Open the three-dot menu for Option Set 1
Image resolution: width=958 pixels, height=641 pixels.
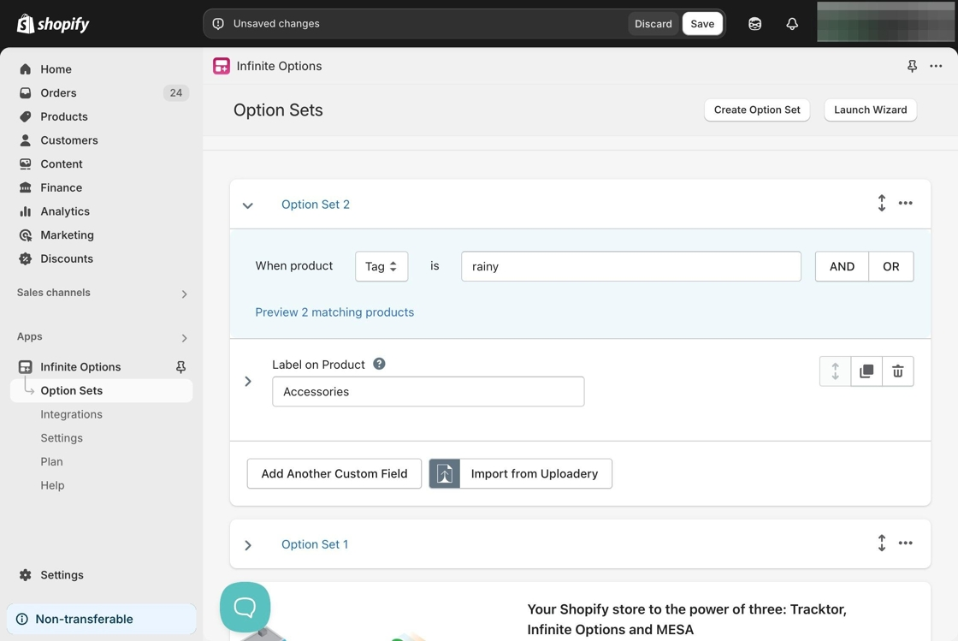pos(905,543)
